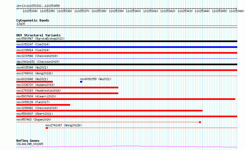Viewport: 245px width, 150px height.
Task: Select the short red nsv6020646 bar
Action: 34,82
